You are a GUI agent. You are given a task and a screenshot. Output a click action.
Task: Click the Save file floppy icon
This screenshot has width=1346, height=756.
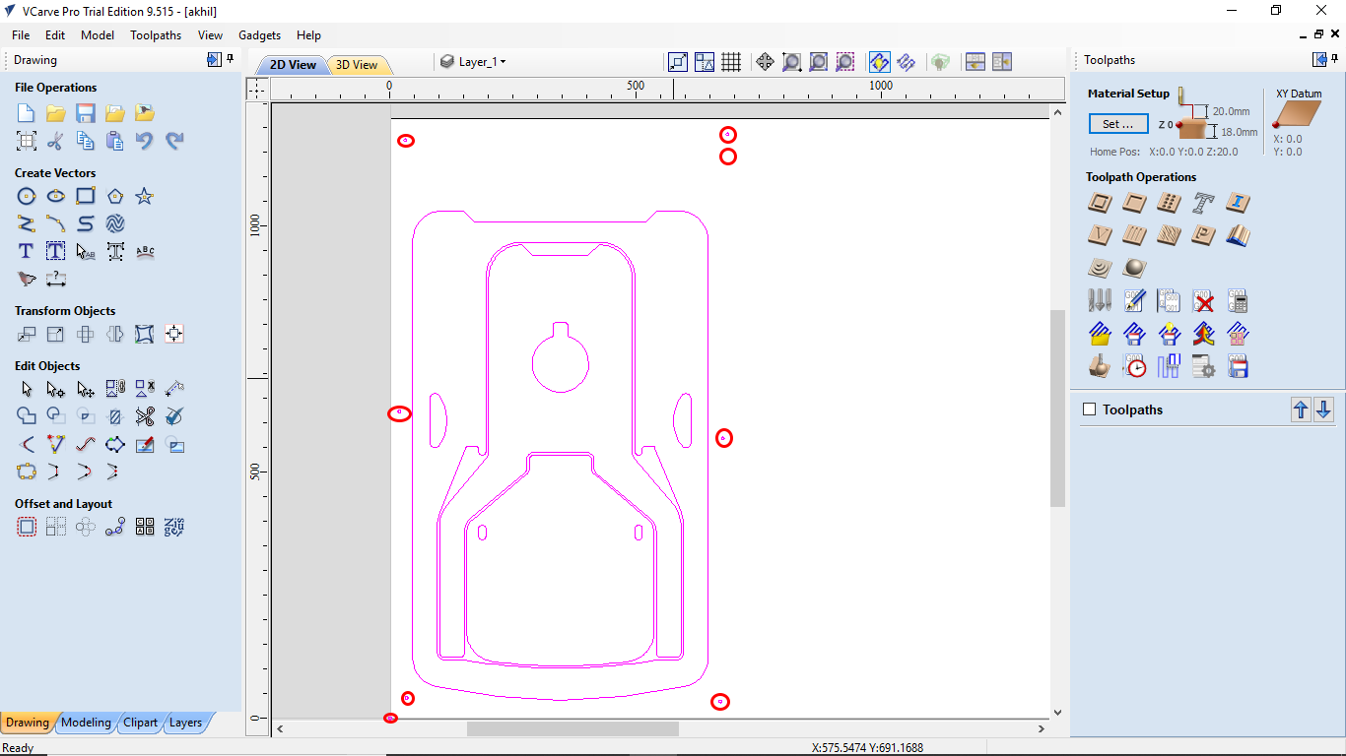(86, 113)
